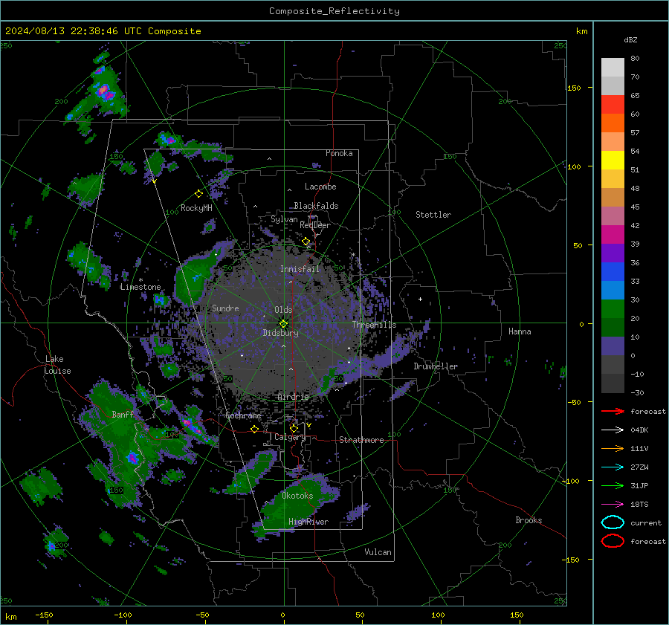The image size is (669, 625).
Task: Click the cyan 27ZW arrow symbol
Action: [x=613, y=467]
